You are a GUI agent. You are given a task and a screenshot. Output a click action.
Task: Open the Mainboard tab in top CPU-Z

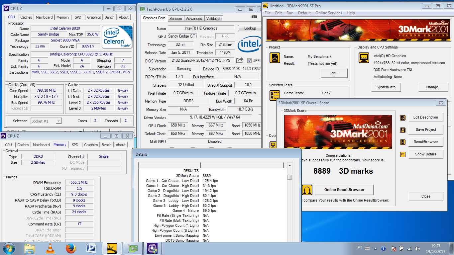[44, 17]
